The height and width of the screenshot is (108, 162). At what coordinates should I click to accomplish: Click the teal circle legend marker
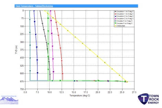coord(115,21)
